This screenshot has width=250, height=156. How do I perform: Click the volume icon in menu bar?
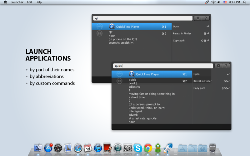coord(219,2)
